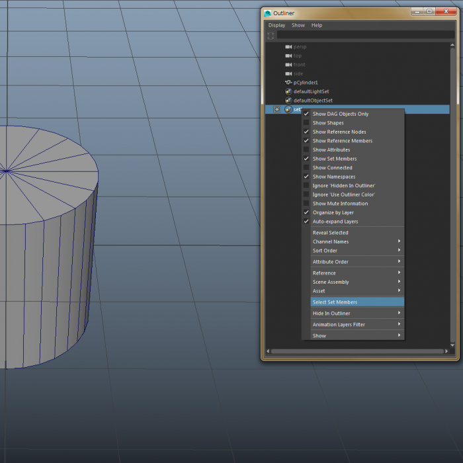
Task: Uncheck Show DAG Objects Only
Action: tap(306, 114)
